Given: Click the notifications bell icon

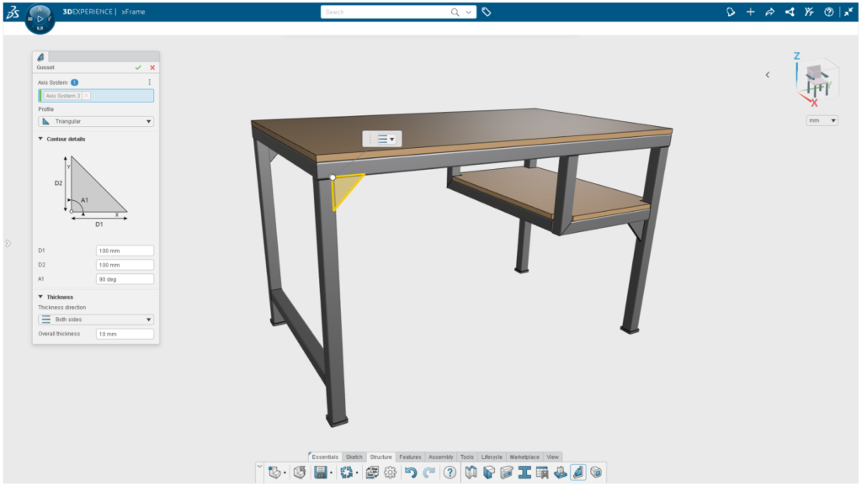Looking at the screenshot, I should (730, 12).
